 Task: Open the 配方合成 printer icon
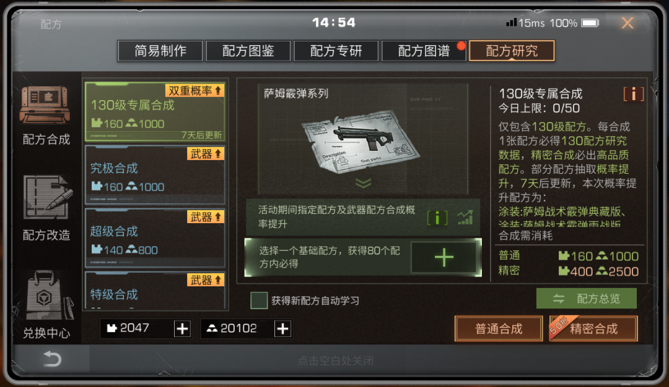click(x=45, y=104)
